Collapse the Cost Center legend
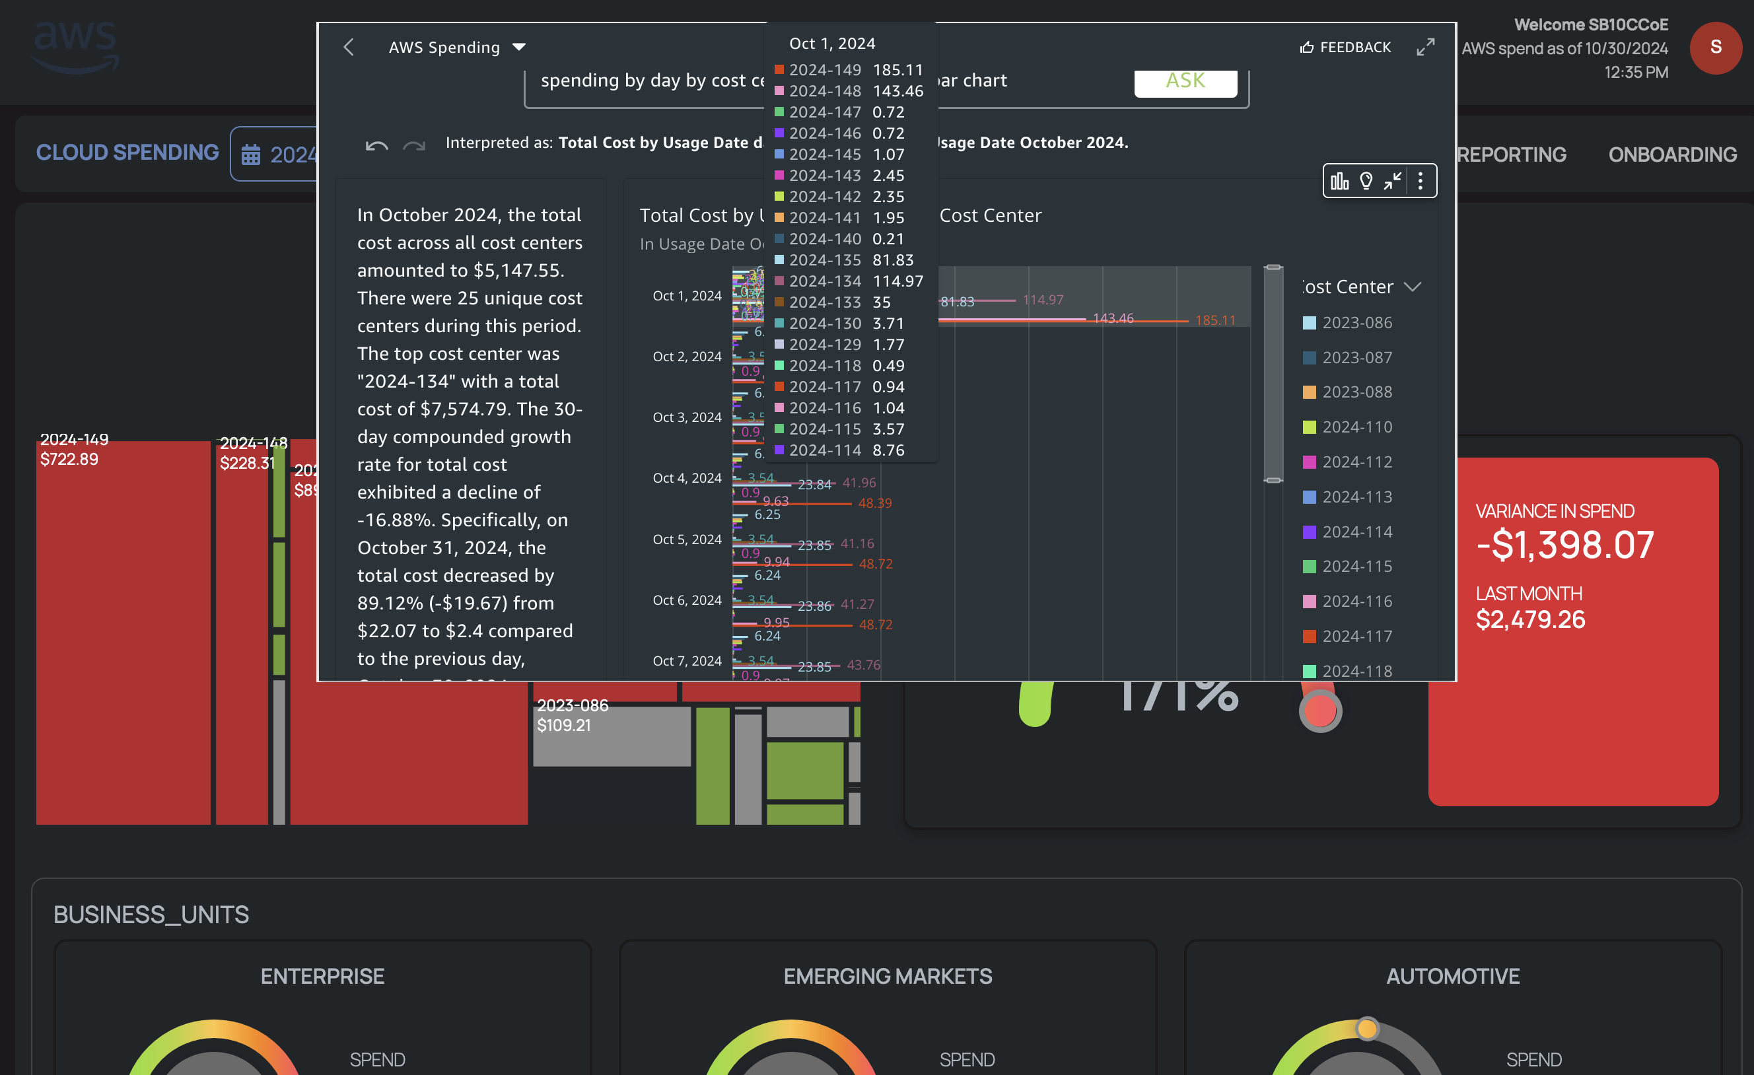1754x1075 pixels. (1413, 287)
